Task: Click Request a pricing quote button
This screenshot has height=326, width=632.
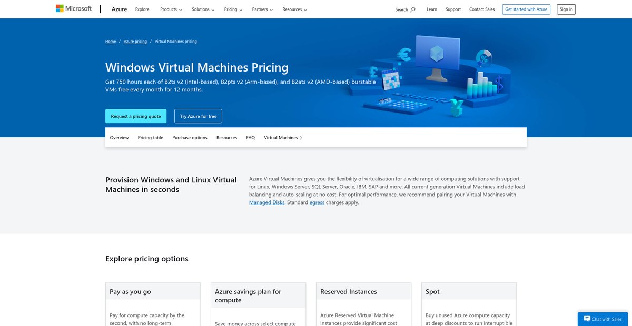Action: (x=136, y=116)
